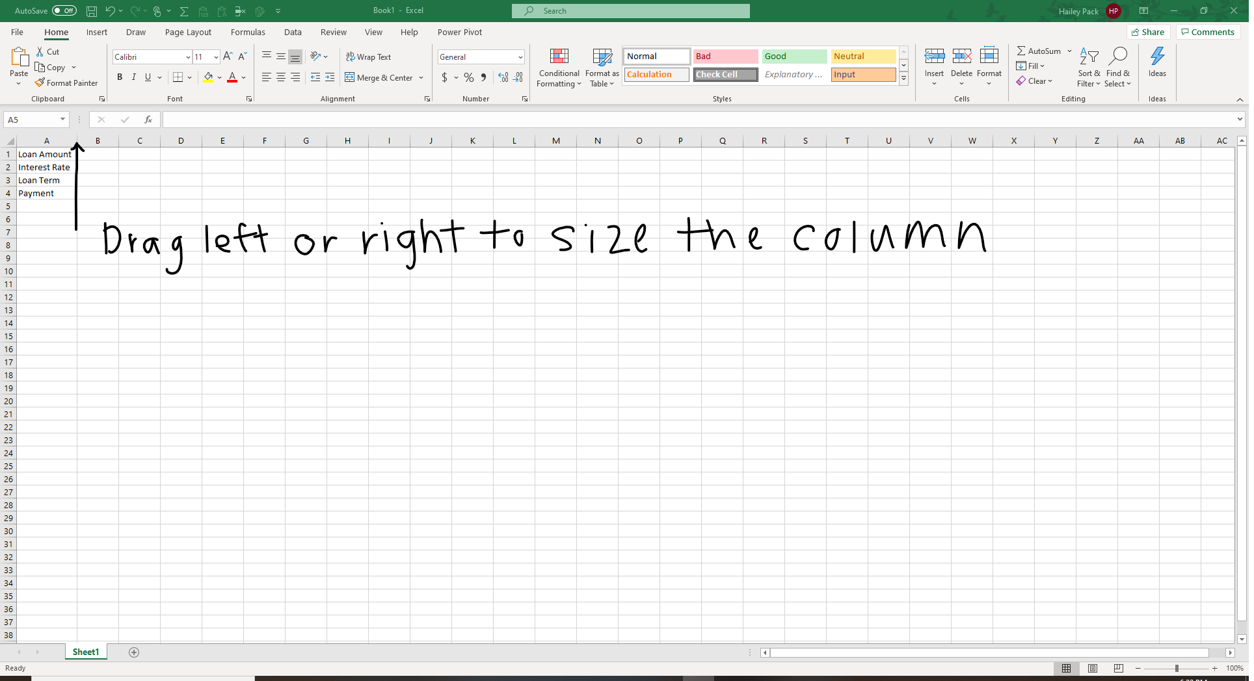Click the zoom slider handle
Image resolution: width=1254 pixels, height=681 pixels.
tap(1177, 669)
